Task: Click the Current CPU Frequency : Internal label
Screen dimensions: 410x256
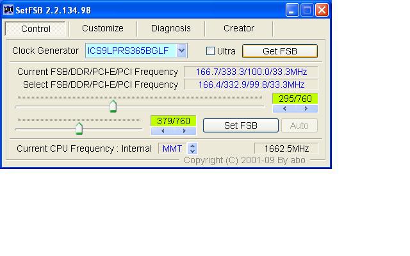Action: click(84, 148)
